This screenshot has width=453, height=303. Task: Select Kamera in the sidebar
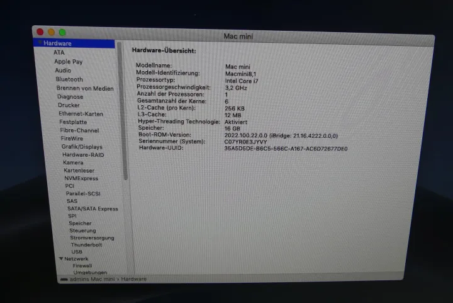click(x=73, y=163)
